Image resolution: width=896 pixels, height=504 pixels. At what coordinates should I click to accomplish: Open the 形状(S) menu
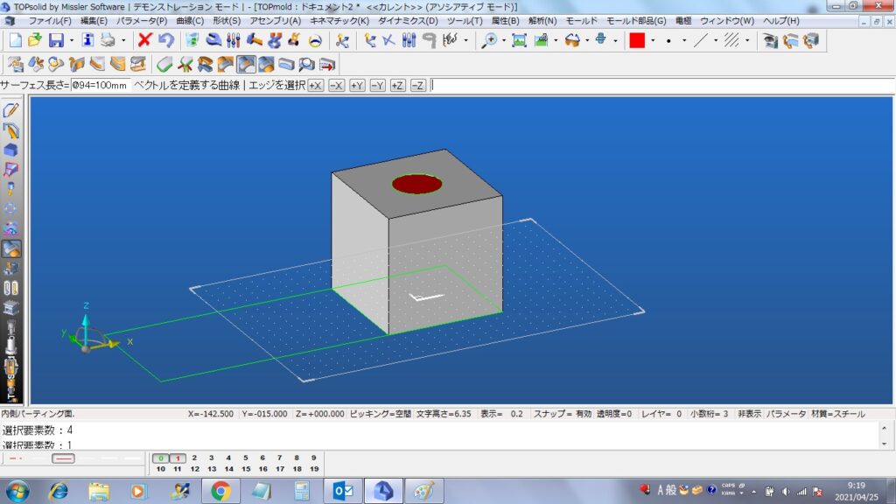[227, 21]
